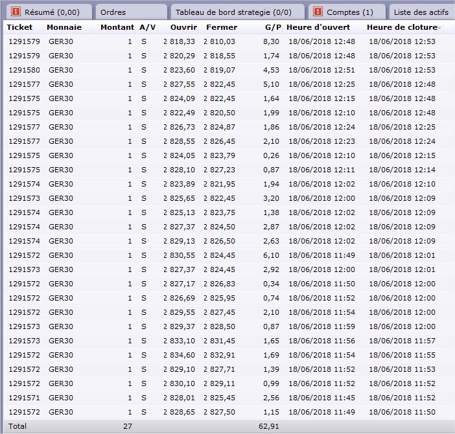Viewport: 455px width, 434px height.
Task: Click open time 18/06/2018 12:11
Action: click(x=321, y=170)
